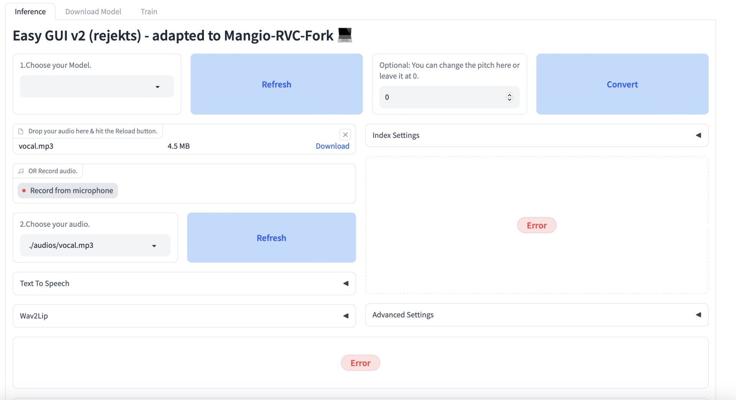Expand the Advanced Settings section
This screenshot has width=736, height=400.
coord(698,315)
